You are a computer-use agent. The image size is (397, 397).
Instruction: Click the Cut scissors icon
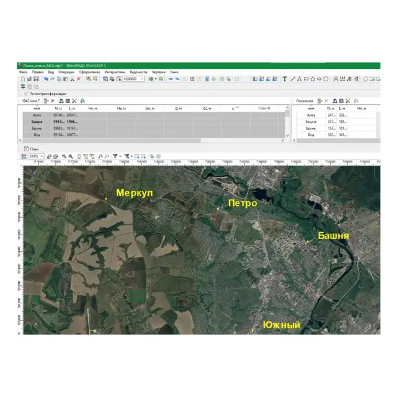(71, 79)
